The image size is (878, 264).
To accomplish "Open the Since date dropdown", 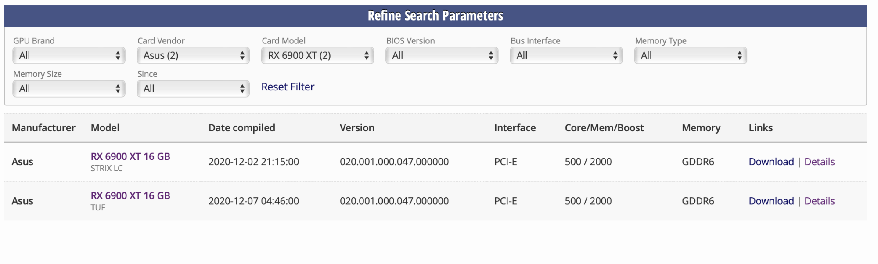I will pos(193,89).
